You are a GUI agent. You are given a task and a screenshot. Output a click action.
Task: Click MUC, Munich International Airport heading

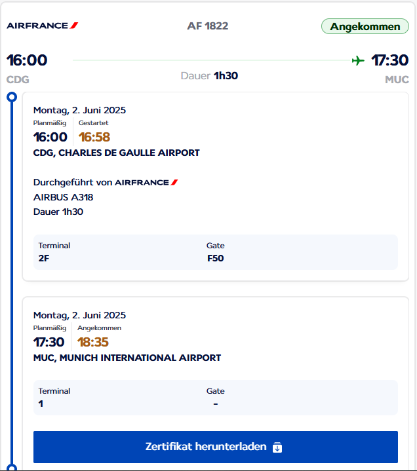127,358
